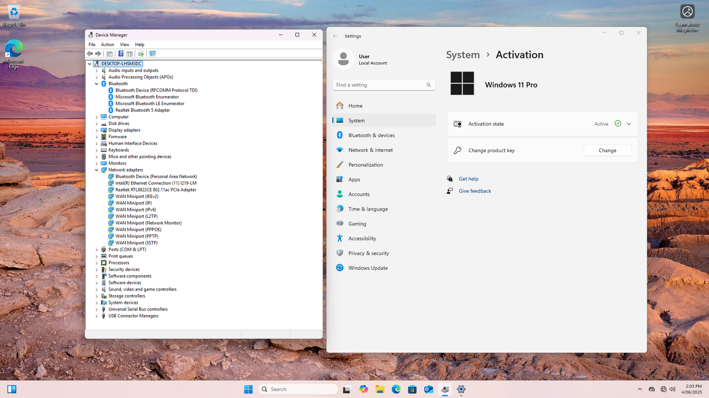Open the Windows Start button
This screenshot has width=709, height=398.
[248, 389]
